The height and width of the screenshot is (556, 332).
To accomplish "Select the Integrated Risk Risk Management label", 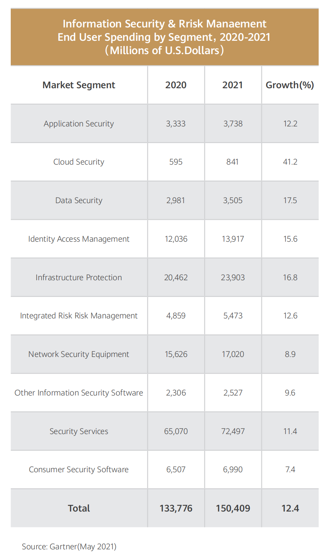I will [x=79, y=316].
